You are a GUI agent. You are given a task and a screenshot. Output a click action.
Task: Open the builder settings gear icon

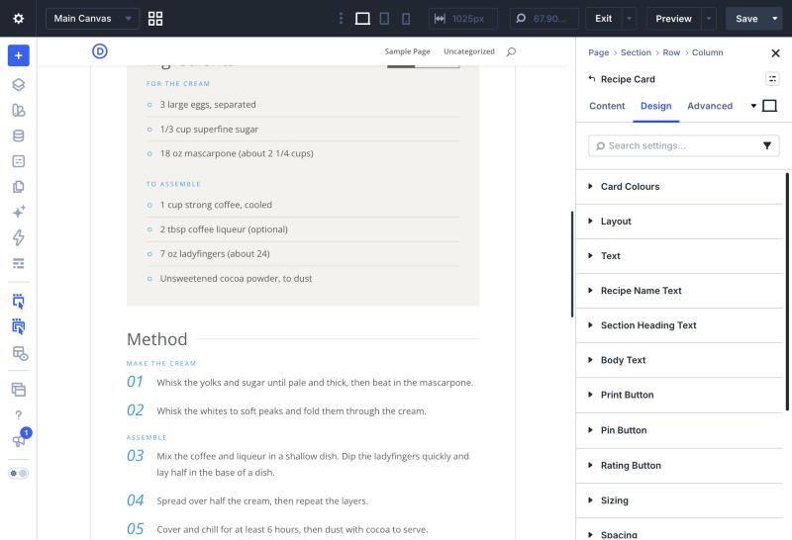coord(18,19)
